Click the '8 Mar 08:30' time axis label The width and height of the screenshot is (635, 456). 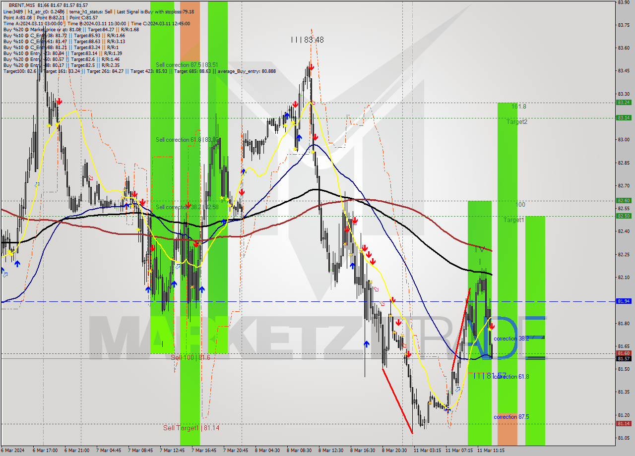coord(299,451)
